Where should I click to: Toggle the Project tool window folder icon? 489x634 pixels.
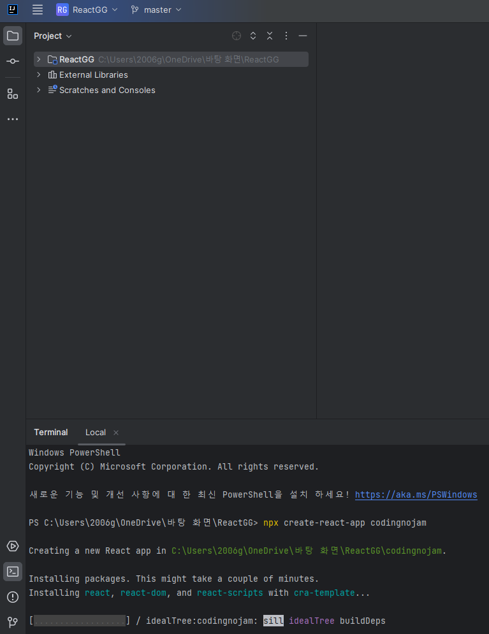pyautogui.click(x=13, y=36)
